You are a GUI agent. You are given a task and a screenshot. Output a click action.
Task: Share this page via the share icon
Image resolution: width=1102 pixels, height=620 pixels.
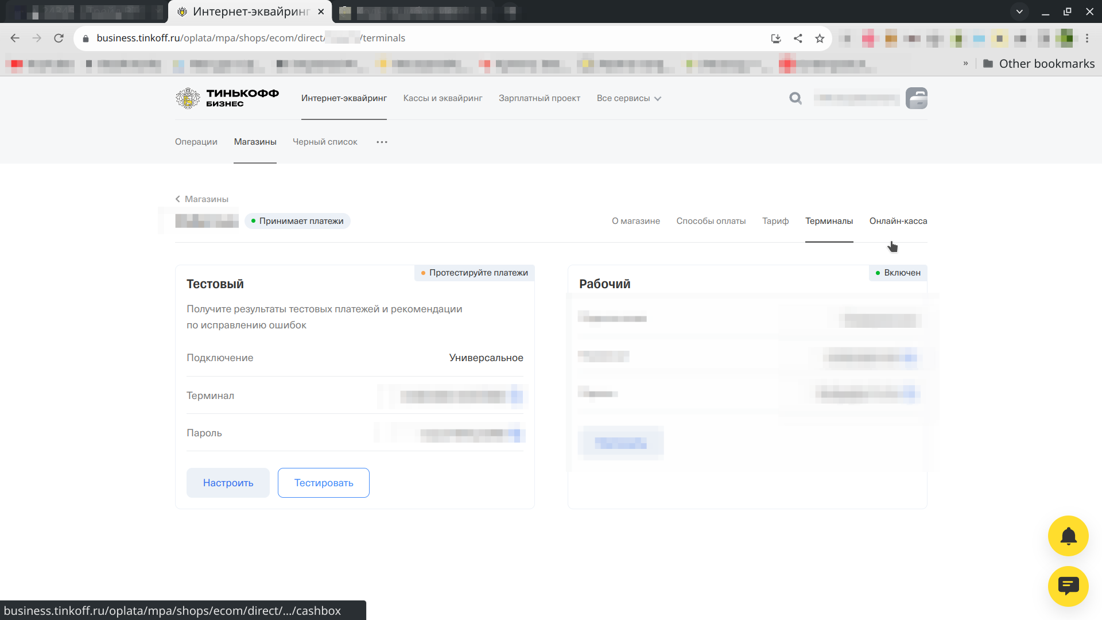[x=798, y=38]
